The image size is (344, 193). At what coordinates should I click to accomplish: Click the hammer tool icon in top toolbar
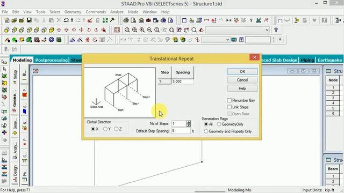112,20
